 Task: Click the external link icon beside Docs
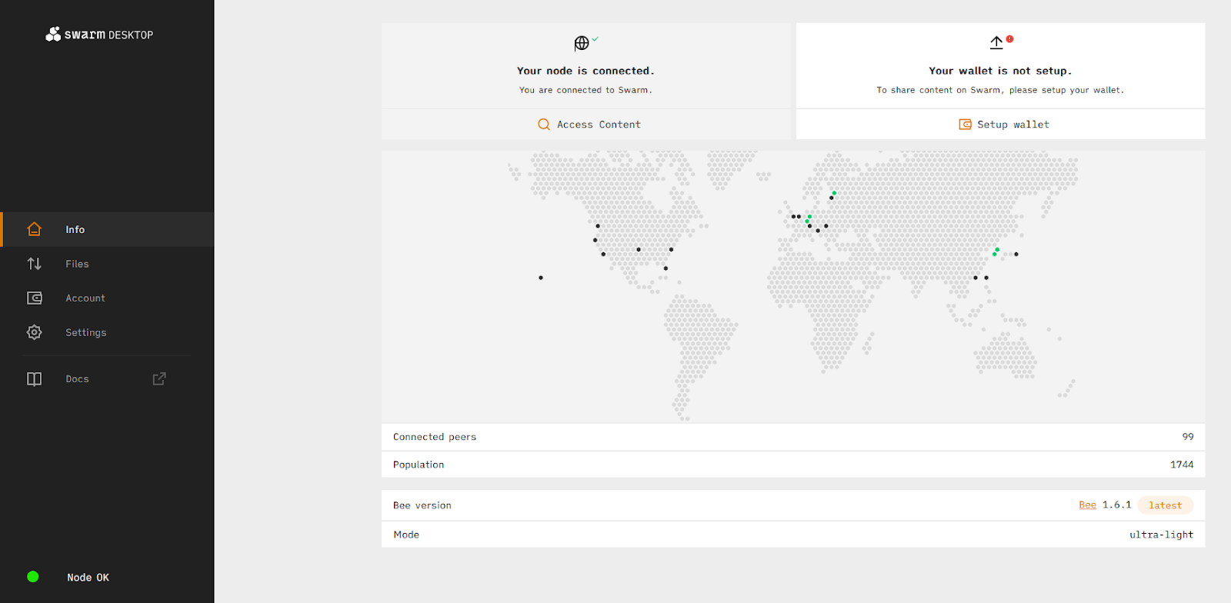click(159, 379)
